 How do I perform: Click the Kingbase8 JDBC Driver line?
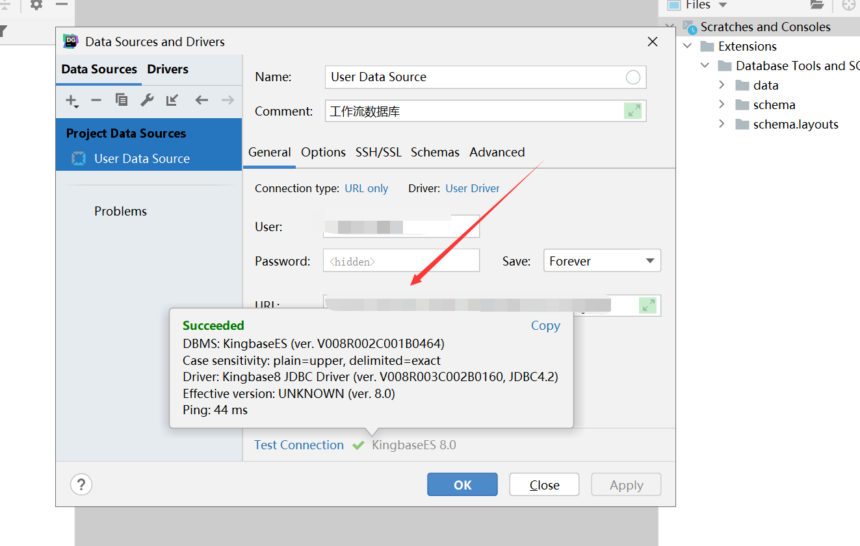[x=371, y=377]
